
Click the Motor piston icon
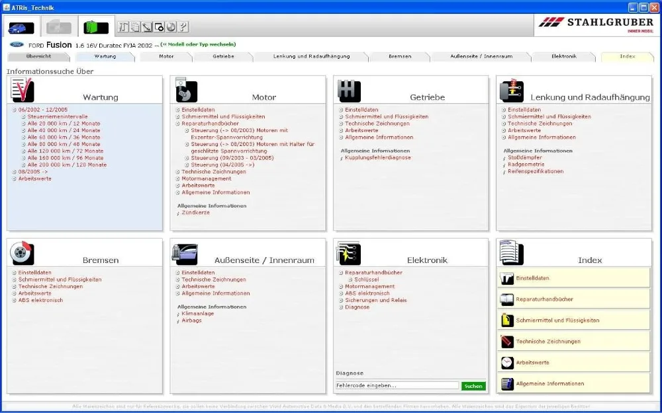[186, 90]
